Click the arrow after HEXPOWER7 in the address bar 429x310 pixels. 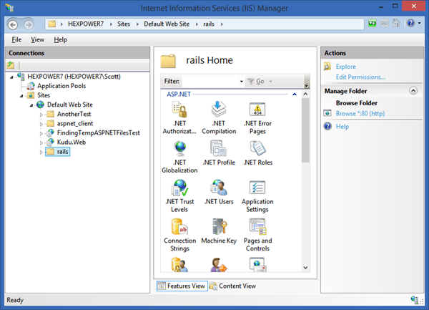point(111,24)
